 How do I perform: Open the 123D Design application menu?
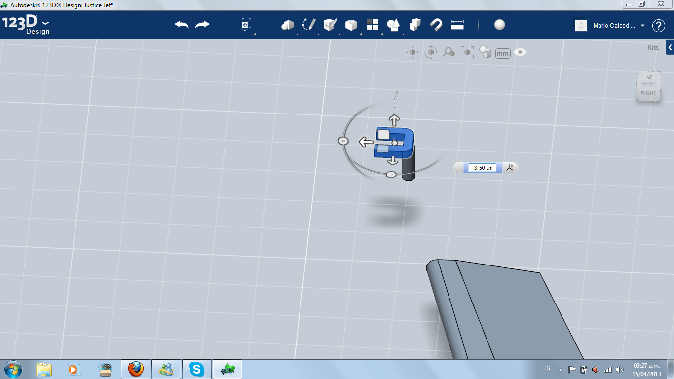pyautogui.click(x=26, y=25)
